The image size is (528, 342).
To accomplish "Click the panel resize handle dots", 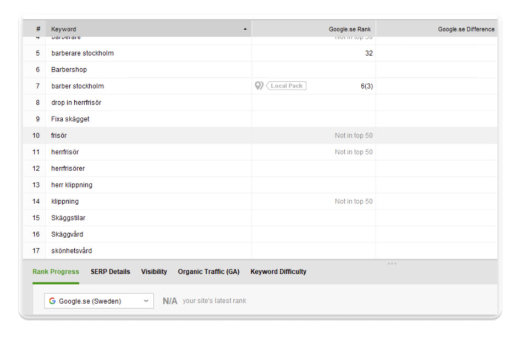I will (392, 263).
